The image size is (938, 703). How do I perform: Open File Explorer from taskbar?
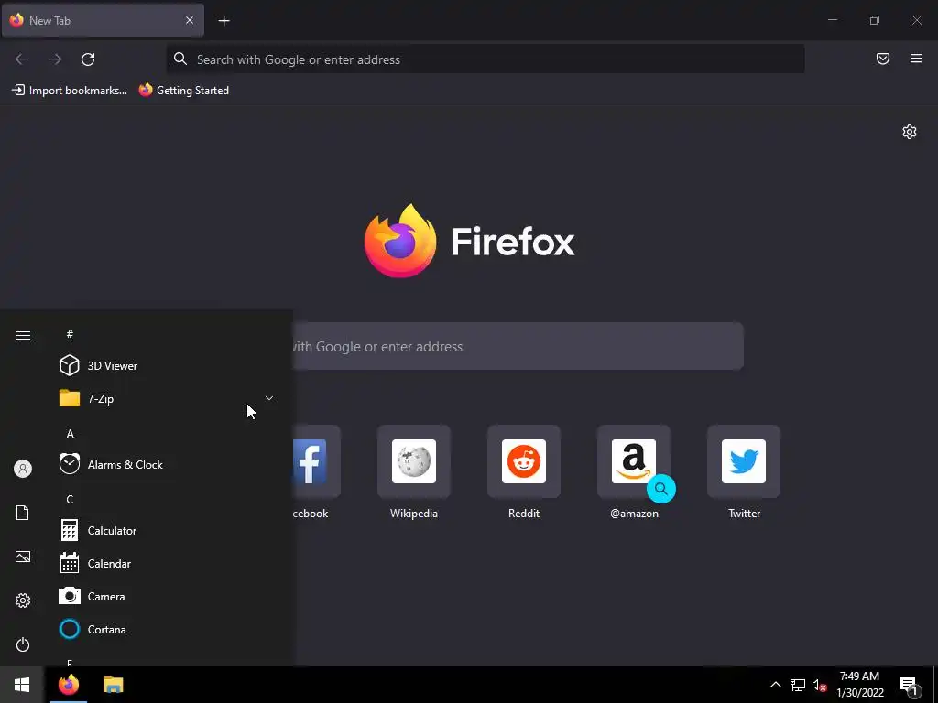(x=113, y=685)
